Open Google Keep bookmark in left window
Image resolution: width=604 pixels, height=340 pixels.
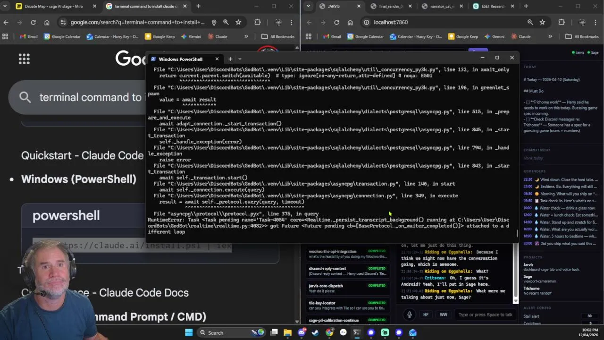coord(159,36)
